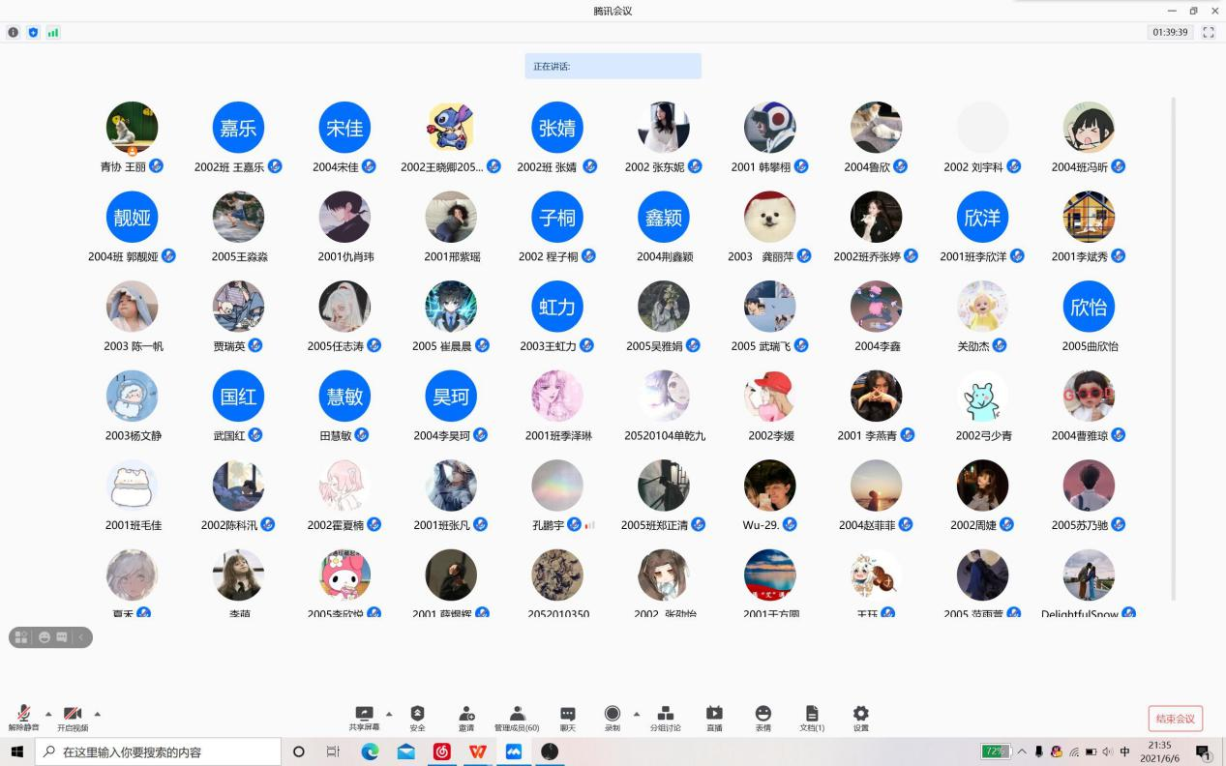Open 管理成员(60) member management panel
This screenshot has height=766, width=1226.
point(517,718)
